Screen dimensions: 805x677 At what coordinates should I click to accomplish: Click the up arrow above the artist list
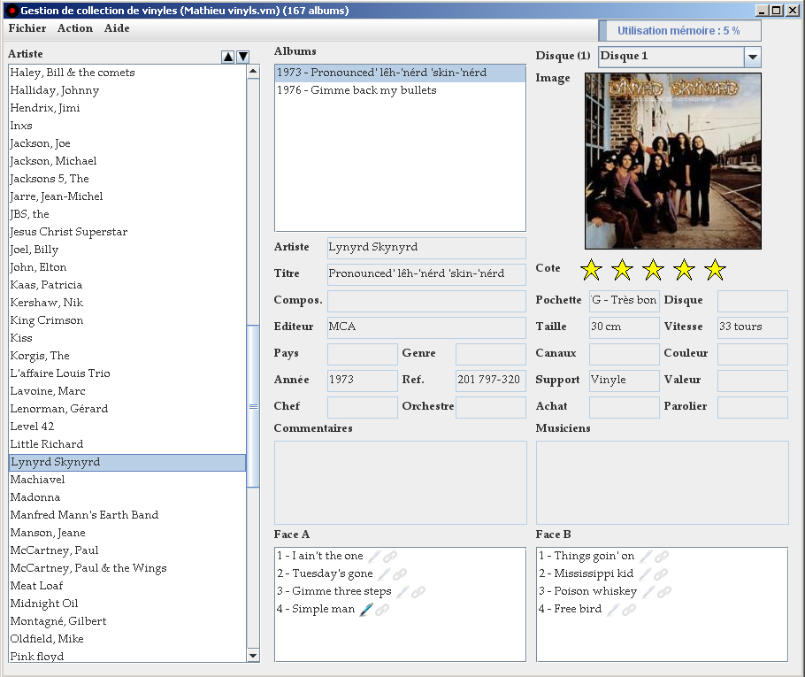[228, 57]
